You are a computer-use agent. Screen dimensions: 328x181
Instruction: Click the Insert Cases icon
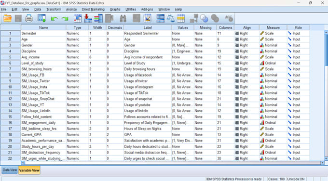(x=136, y=19)
